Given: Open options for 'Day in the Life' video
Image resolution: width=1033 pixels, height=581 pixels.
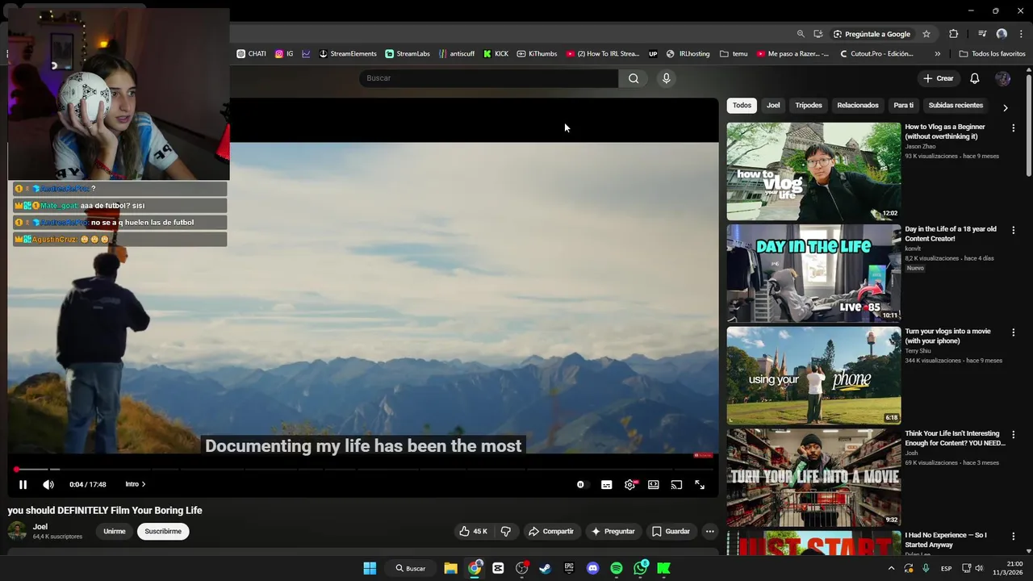Looking at the screenshot, I should (x=1014, y=230).
